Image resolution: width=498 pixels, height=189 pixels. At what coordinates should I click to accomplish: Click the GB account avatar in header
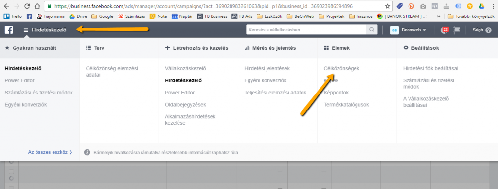coord(394,30)
